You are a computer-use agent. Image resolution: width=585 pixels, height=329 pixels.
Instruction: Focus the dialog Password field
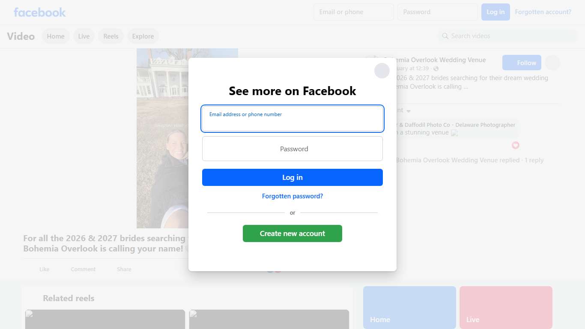pos(292,149)
